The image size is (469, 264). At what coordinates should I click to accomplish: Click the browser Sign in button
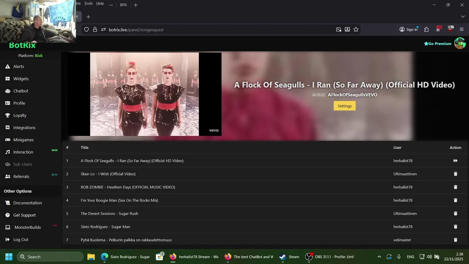click(x=409, y=30)
